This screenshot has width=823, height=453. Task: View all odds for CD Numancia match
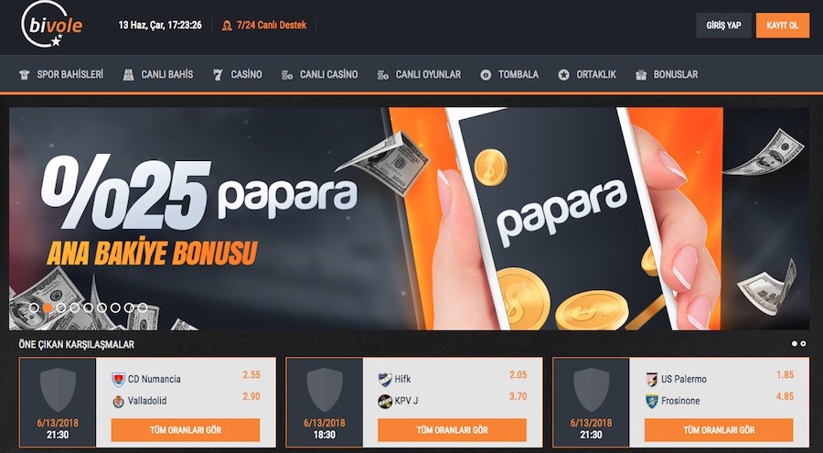[186, 430]
